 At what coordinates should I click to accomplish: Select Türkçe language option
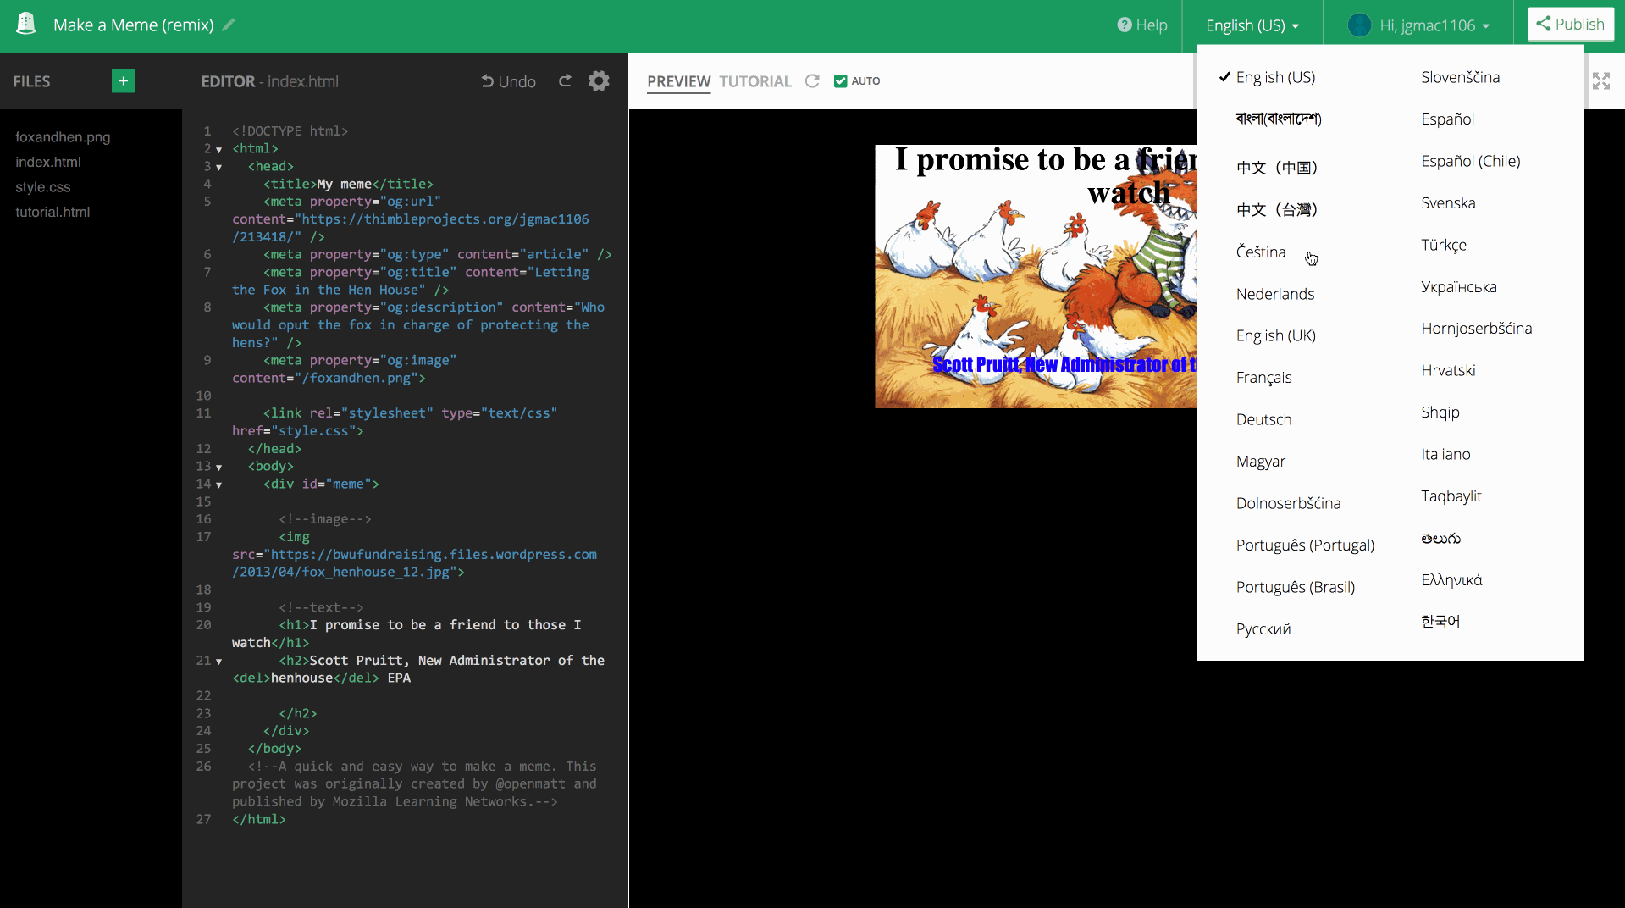point(1444,246)
